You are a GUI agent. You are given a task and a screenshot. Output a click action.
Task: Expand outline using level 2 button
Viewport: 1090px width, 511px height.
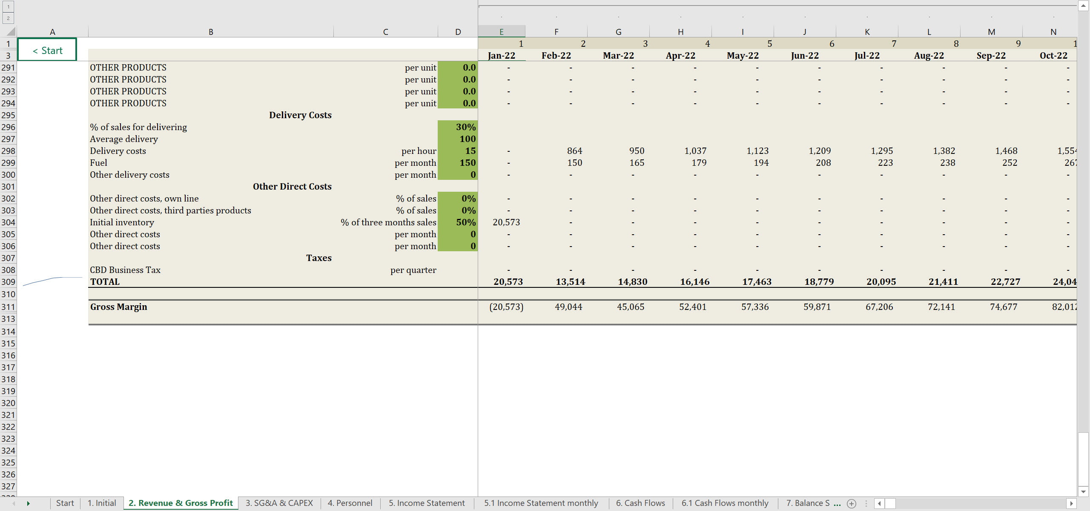coord(8,18)
